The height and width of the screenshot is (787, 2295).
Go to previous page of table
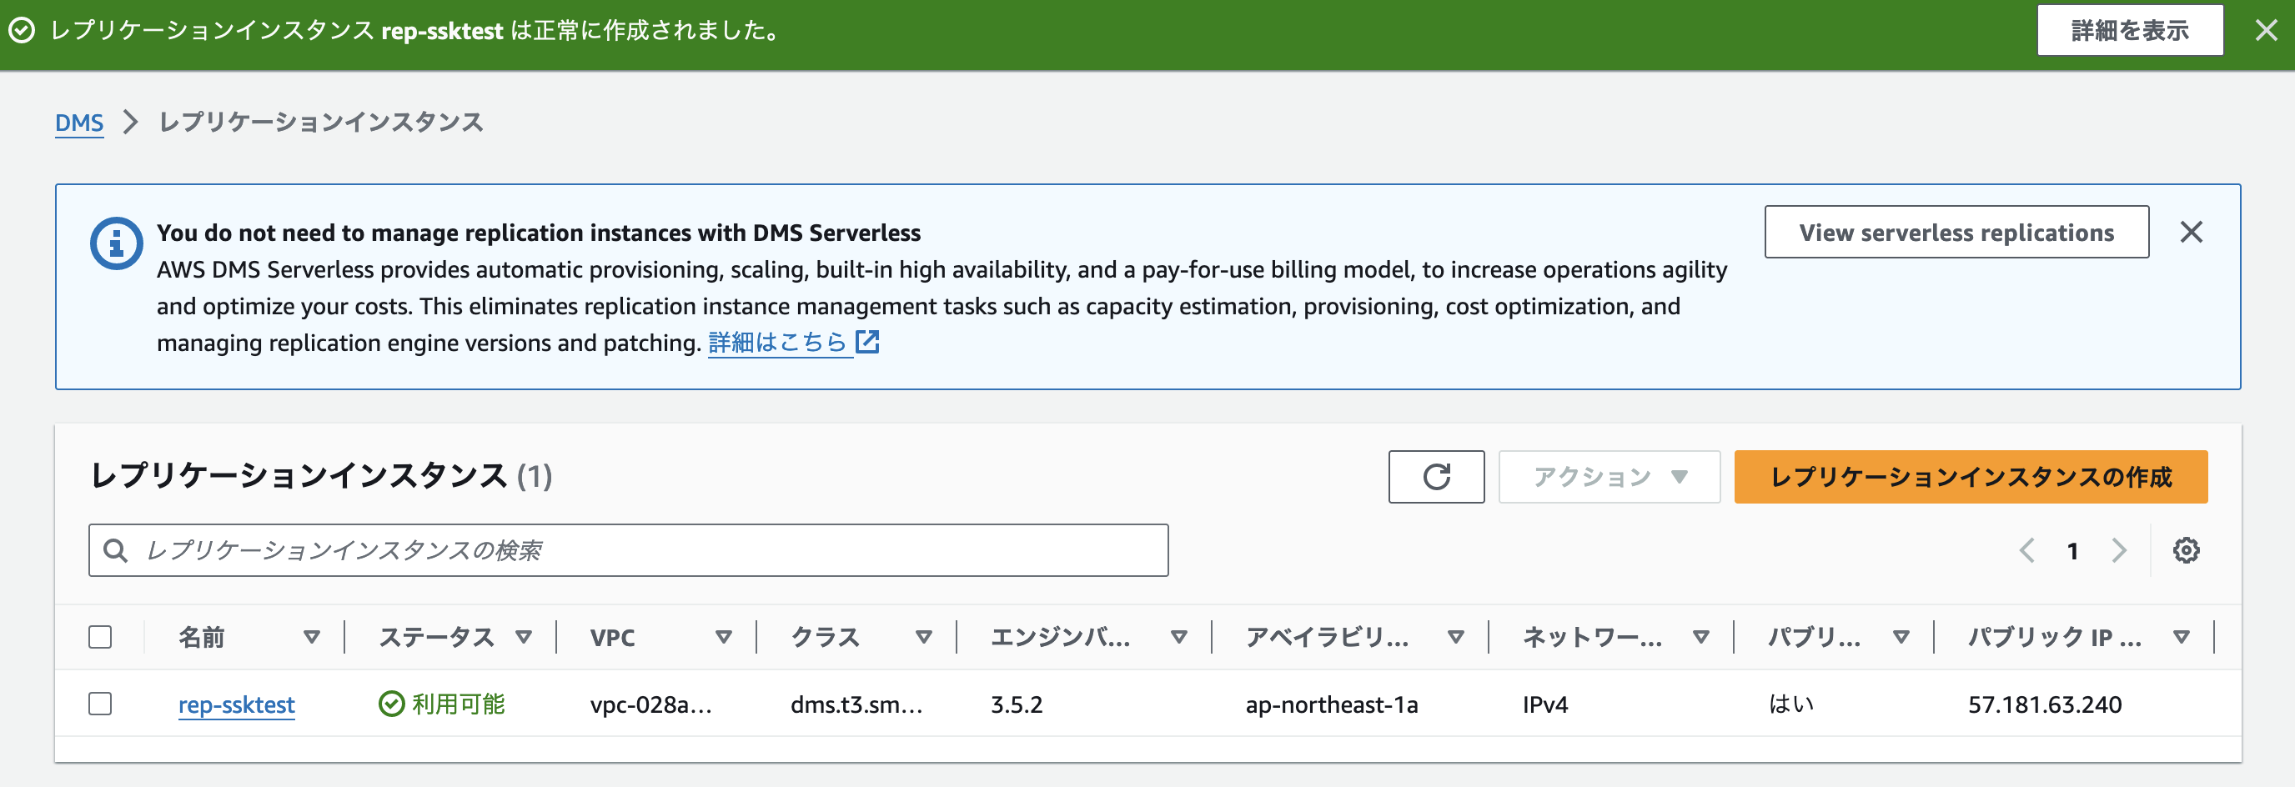tap(2026, 551)
